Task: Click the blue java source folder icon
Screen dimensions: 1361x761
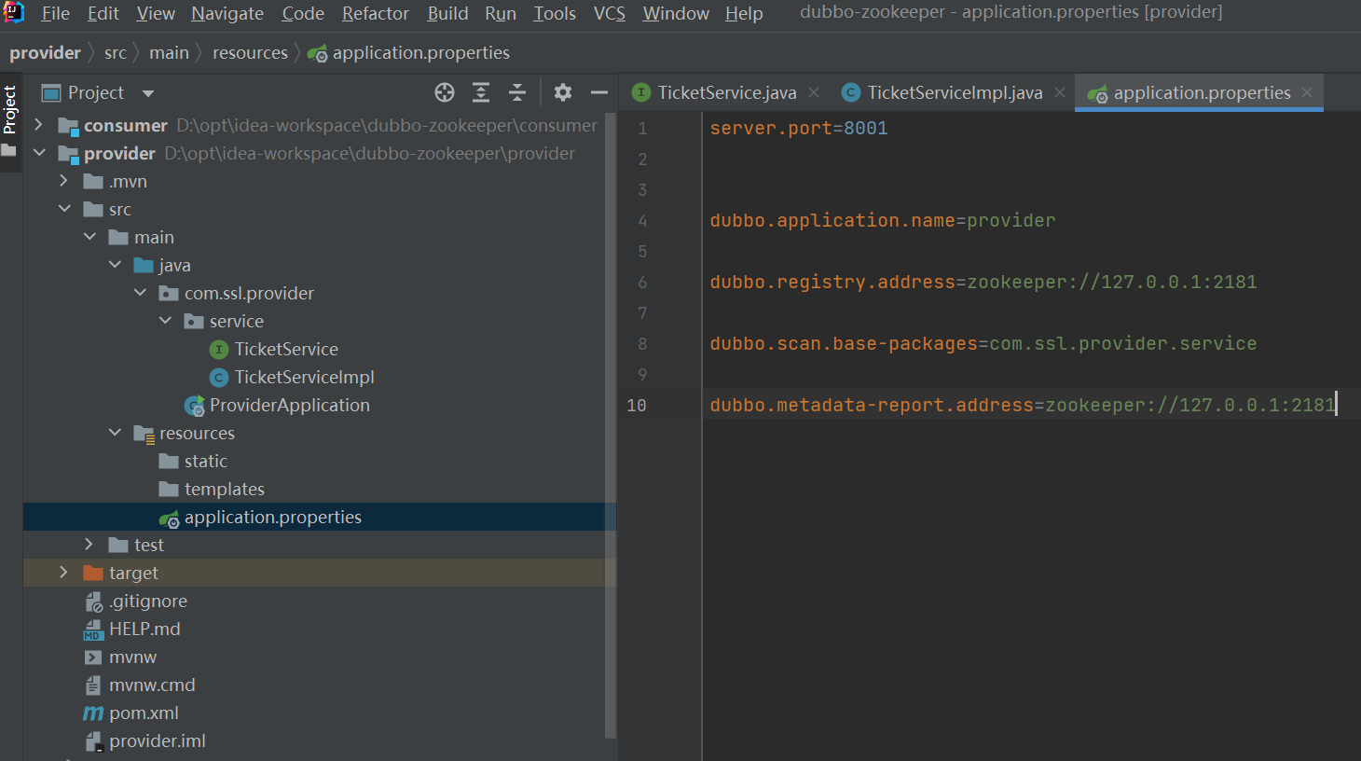Action: (144, 266)
